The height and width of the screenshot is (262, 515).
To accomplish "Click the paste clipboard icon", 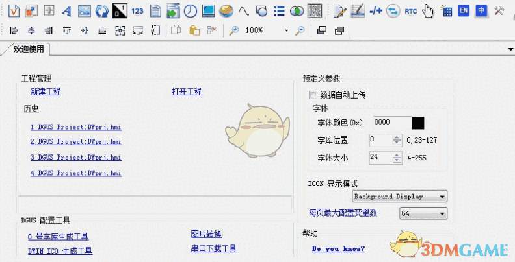I will [194, 30].
